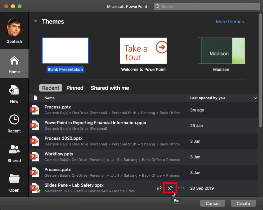Click the Open folder icon
The height and width of the screenshot is (210, 263).
pos(14,179)
